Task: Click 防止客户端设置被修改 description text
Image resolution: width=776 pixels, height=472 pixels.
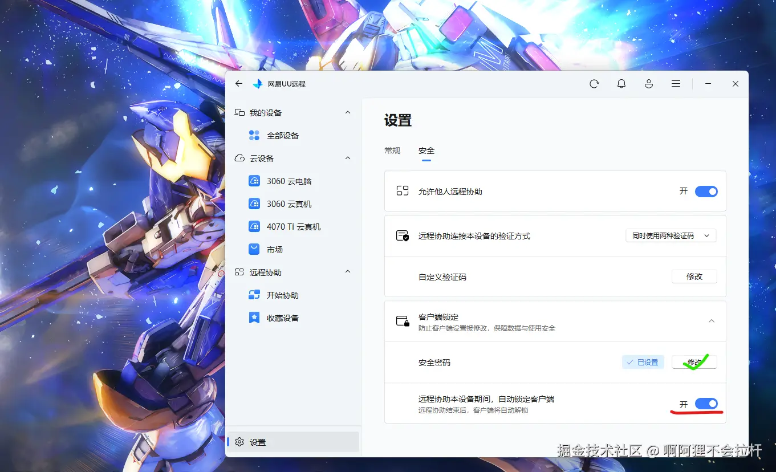Action: 487,328
